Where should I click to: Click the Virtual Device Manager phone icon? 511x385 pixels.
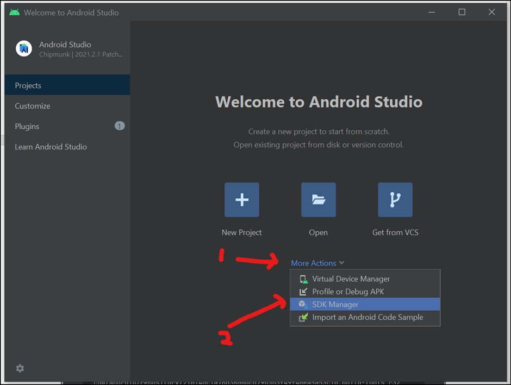click(x=303, y=279)
